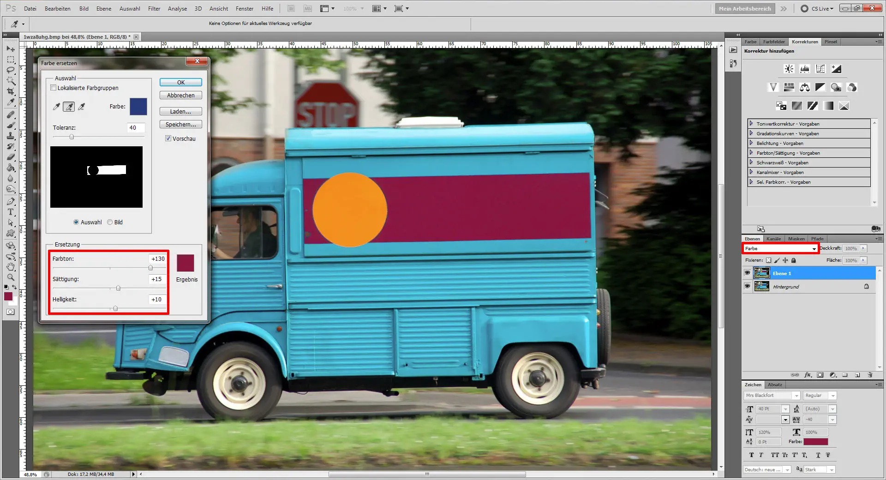
Task: Select the Hand tool
Action: click(x=11, y=267)
